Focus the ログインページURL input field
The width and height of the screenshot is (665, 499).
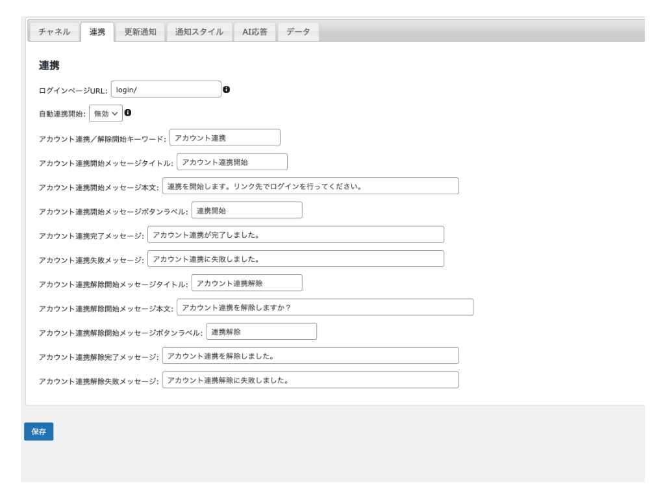click(166, 89)
